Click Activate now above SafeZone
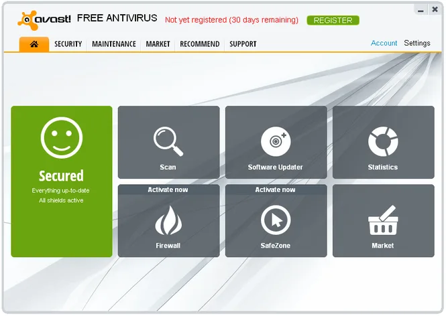Image resolution: width=446 pixels, height=316 pixels. coord(275,189)
